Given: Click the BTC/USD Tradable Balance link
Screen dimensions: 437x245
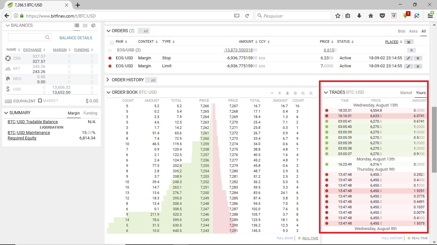Looking at the screenshot, I should (33, 122).
